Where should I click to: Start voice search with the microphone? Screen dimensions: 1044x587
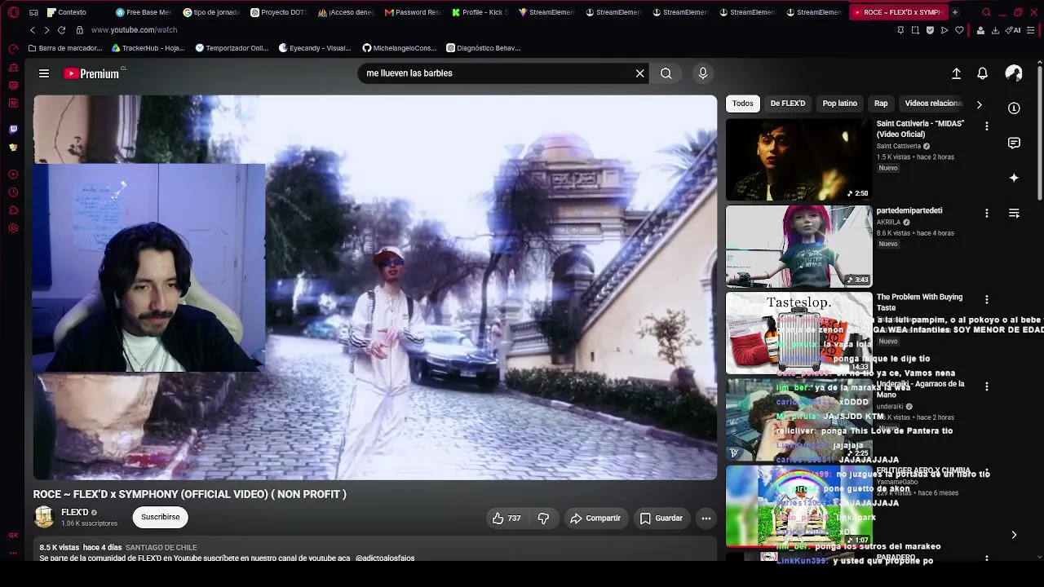coord(703,73)
